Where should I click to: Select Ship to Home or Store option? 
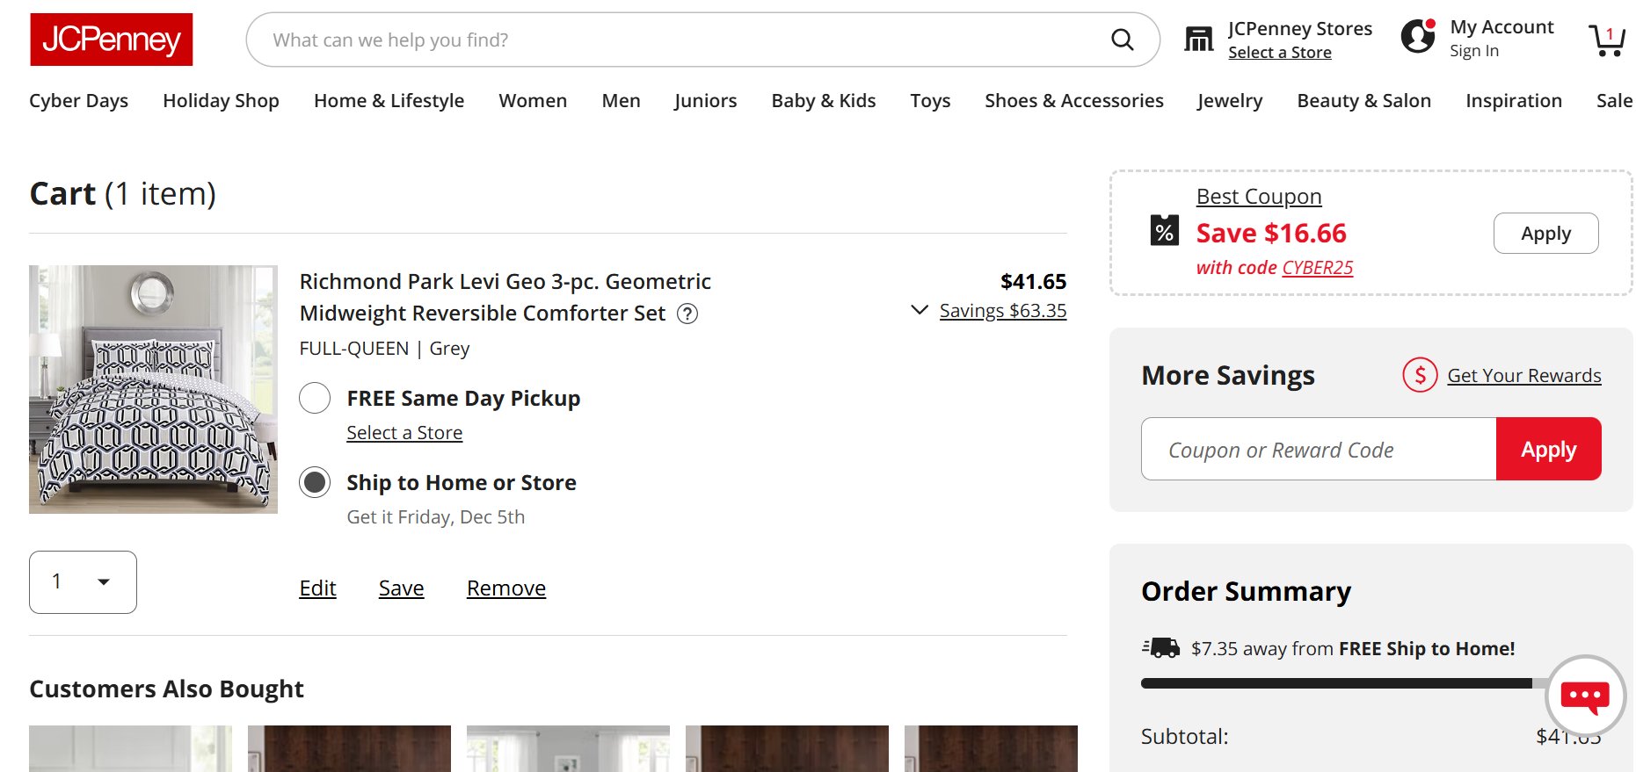pyautogui.click(x=315, y=482)
